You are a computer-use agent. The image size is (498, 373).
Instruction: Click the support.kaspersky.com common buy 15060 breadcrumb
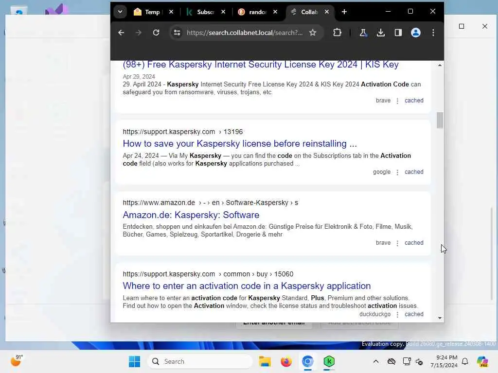pyautogui.click(x=208, y=274)
